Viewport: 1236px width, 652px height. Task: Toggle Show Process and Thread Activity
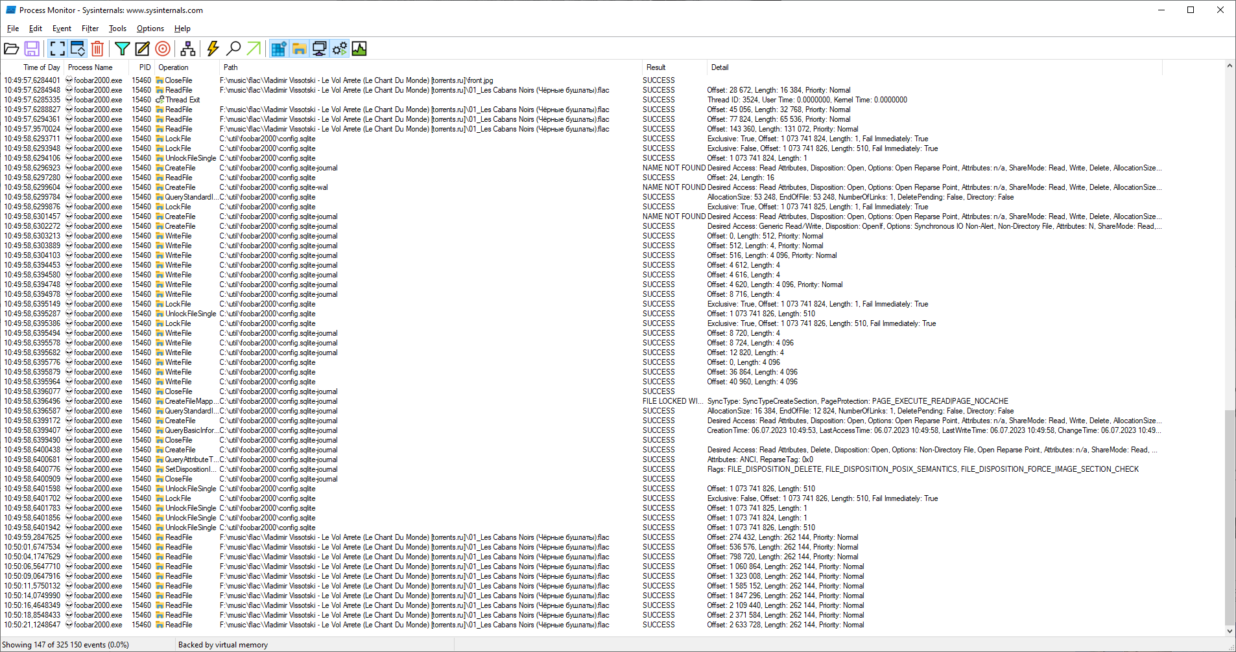click(339, 49)
